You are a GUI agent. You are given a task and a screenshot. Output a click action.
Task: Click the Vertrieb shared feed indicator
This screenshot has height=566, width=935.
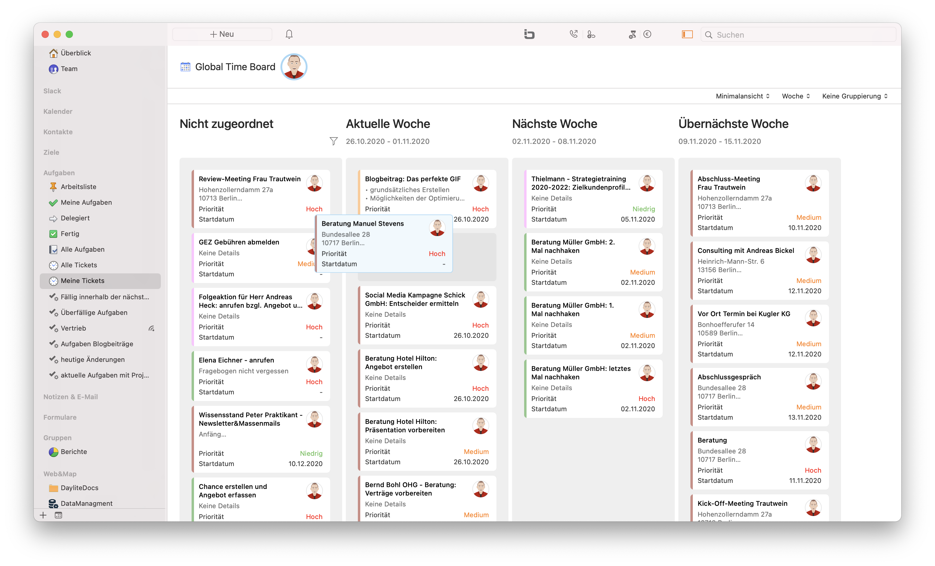pos(152,328)
